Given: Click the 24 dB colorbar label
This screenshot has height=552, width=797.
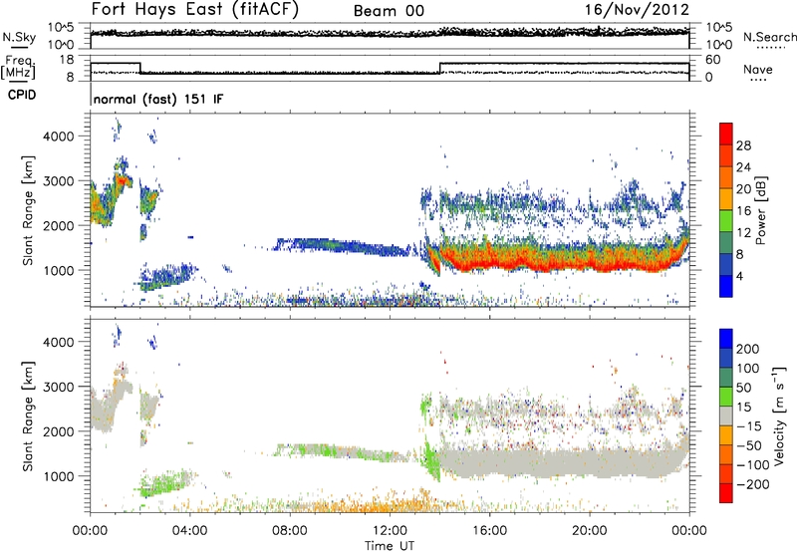Looking at the screenshot, I should tap(743, 167).
